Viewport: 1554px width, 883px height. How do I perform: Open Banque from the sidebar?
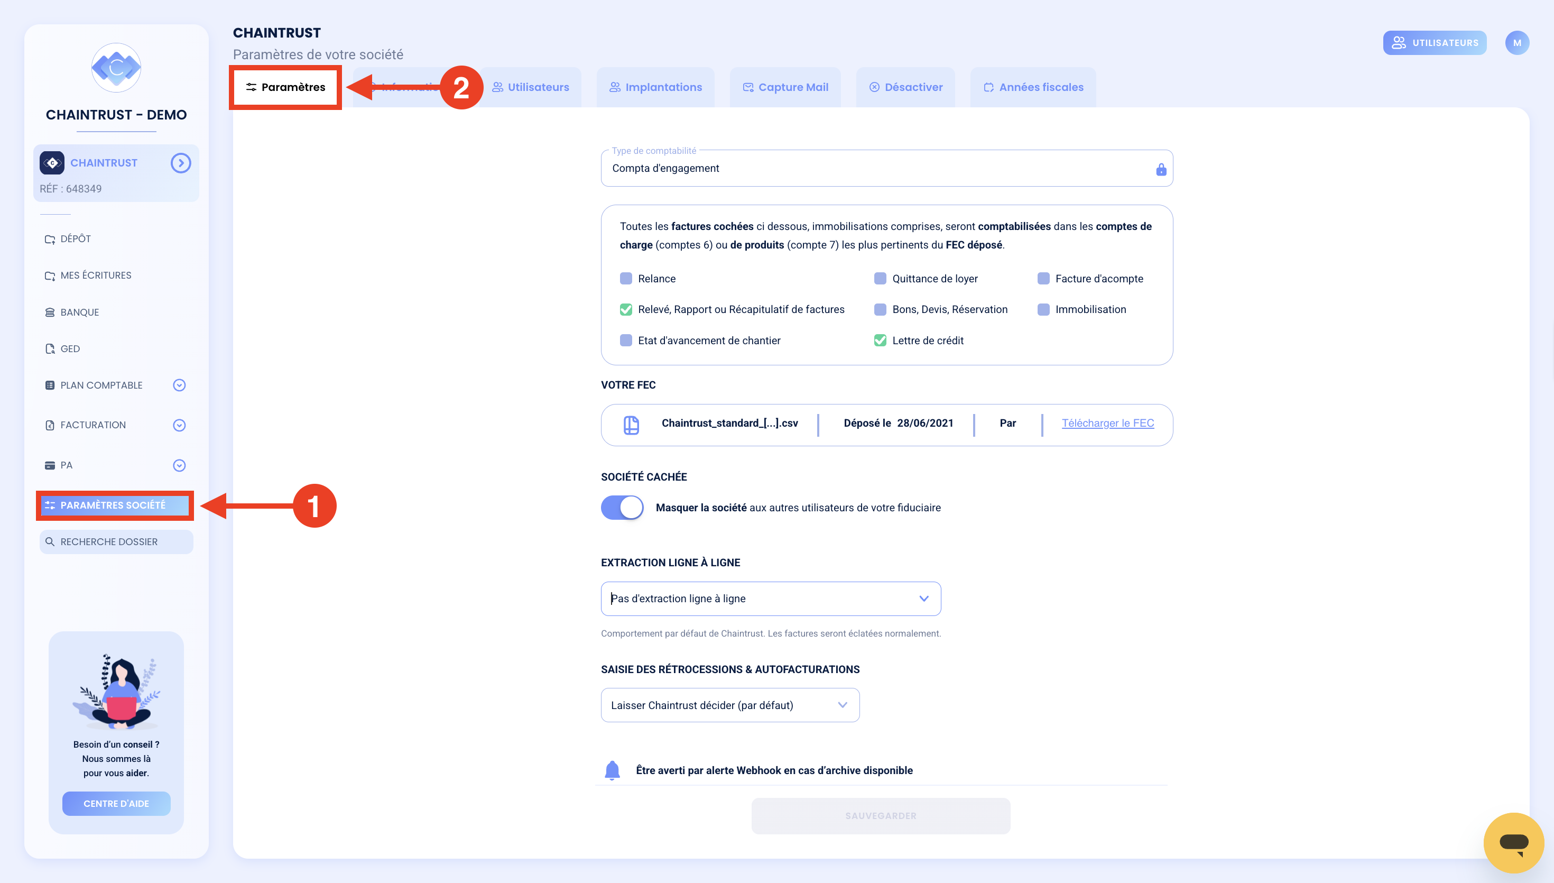coord(79,312)
